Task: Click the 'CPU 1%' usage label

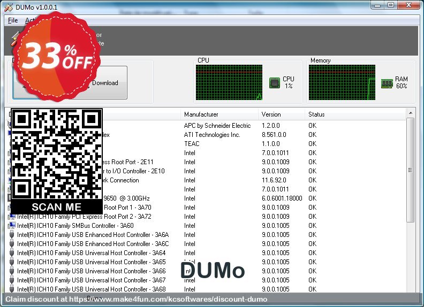Action: (289, 82)
